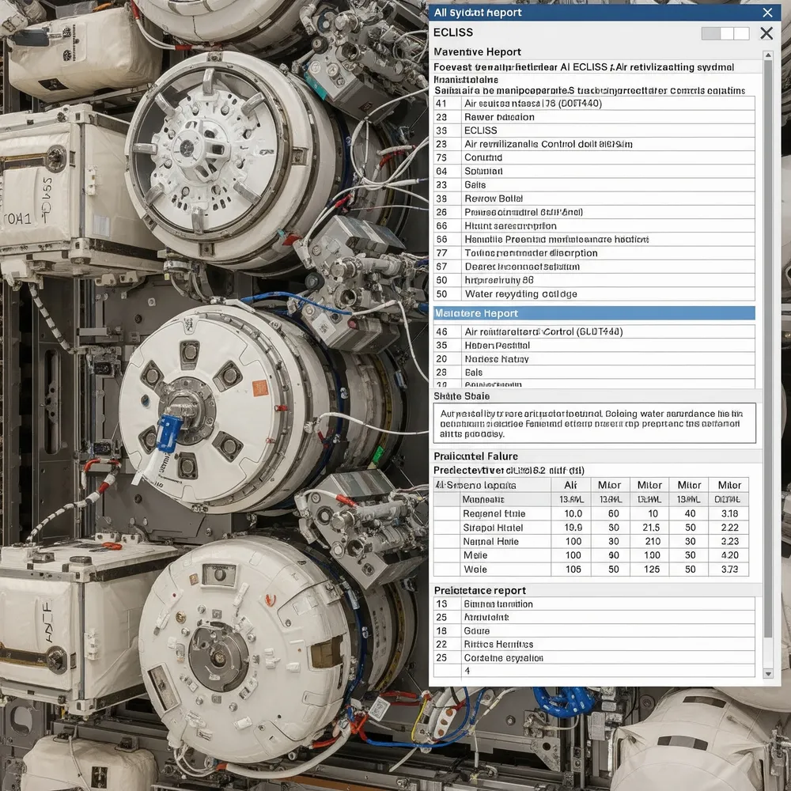
Task: Click the scrollbar up arrow
Action: click(x=767, y=55)
